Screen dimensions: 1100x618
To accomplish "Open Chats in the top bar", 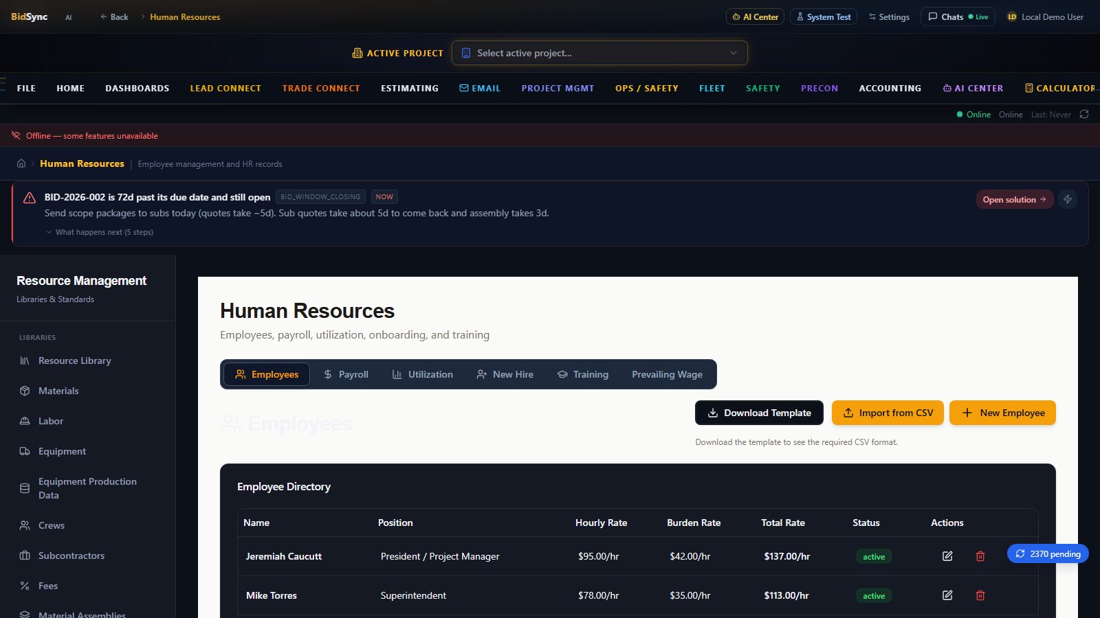I will click(x=958, y=16).
